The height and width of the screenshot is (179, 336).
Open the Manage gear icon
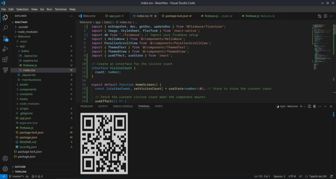(x=5, y=169)
